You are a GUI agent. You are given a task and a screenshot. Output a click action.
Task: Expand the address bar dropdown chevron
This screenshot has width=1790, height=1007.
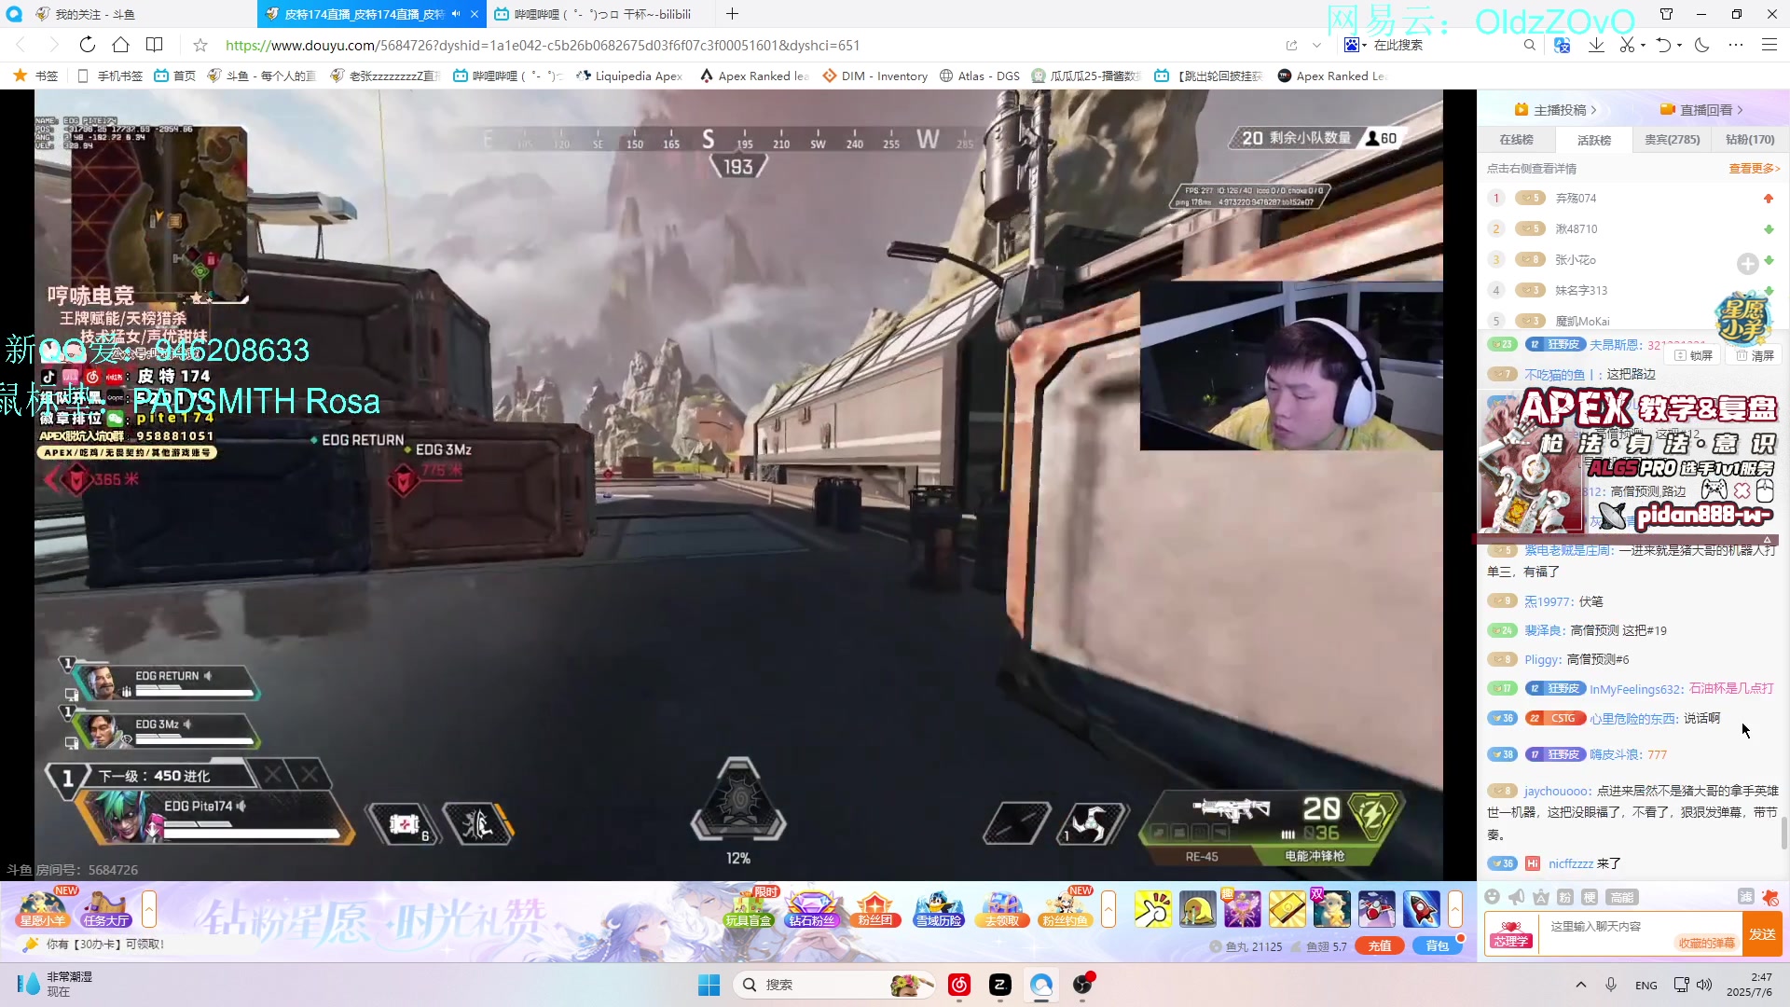pyautogui.click(x=1316, y=45)
